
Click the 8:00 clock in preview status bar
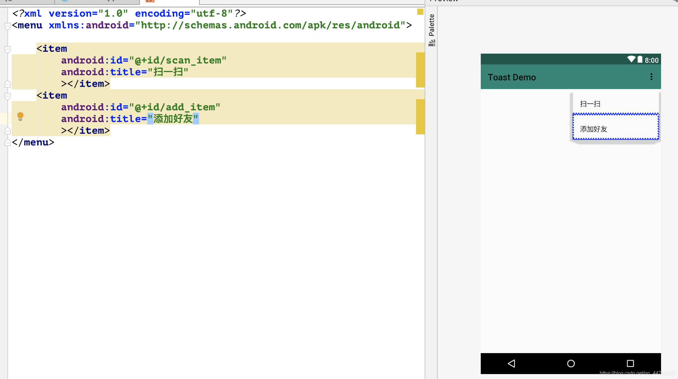pyautogui.click(x=651, y=60)
